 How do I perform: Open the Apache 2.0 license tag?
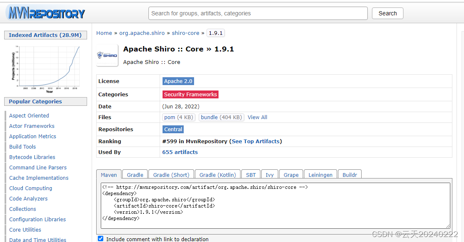(178, 81)
